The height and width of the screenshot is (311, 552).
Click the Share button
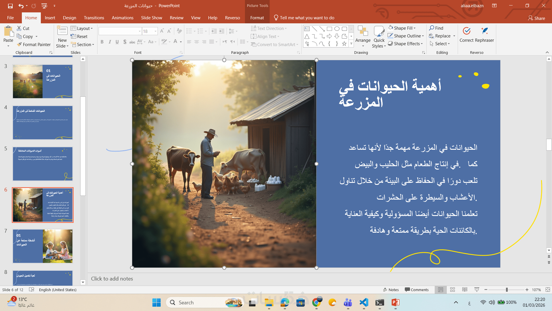(536, 18)
